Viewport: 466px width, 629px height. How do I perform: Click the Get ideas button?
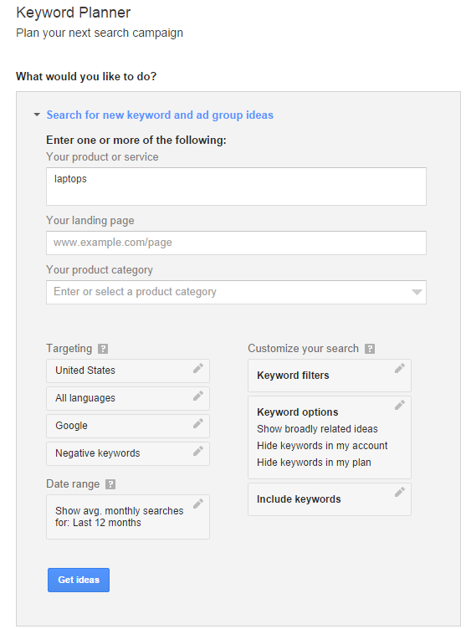[x=79, y=580]
